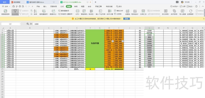Click 分享 share button
The width and height of the screenshot is (205, 98).
click(x=183, y=6)
